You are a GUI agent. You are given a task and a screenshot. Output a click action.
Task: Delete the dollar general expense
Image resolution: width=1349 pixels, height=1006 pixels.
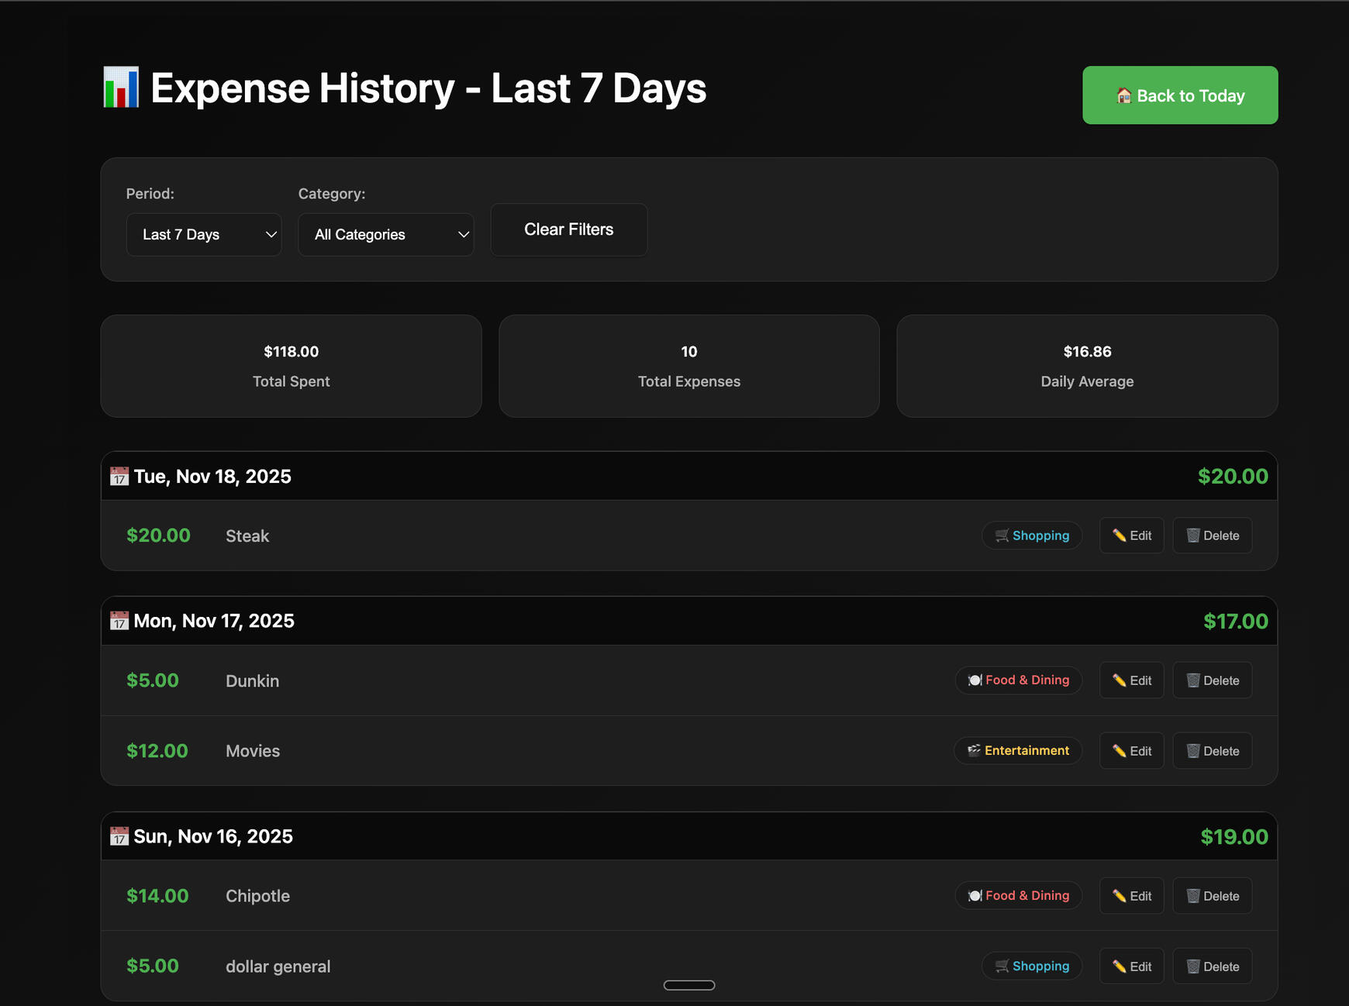click(1212, 966)
